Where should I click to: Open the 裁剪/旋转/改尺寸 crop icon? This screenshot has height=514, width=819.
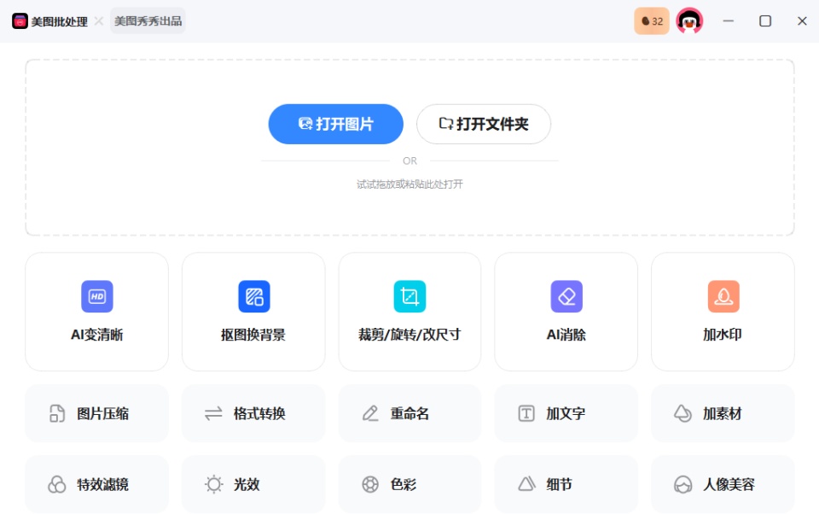point(409,296)
